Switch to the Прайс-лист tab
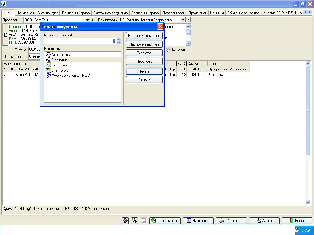The height and width of the screenshot is (235, 314). pyautogui.click(x=197, y=13)
